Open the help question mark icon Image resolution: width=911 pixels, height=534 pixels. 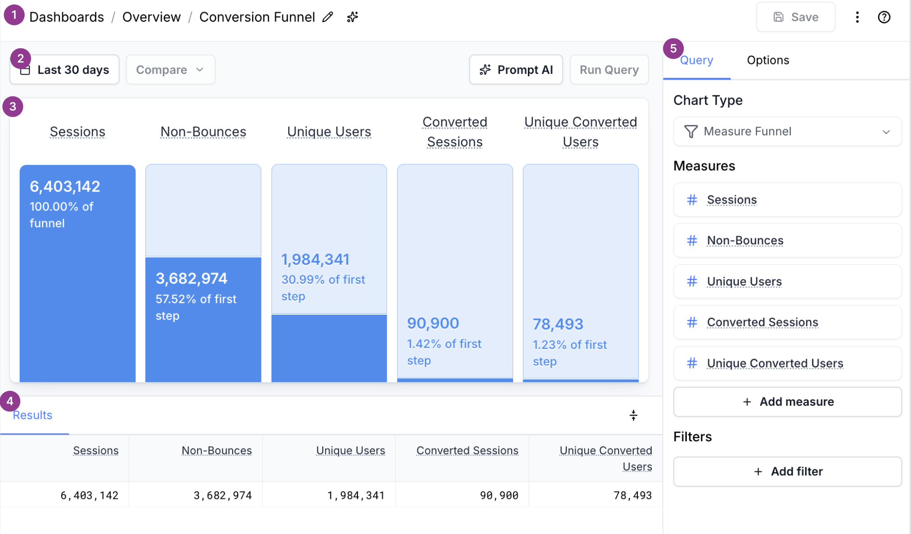[x=884, y=17]
